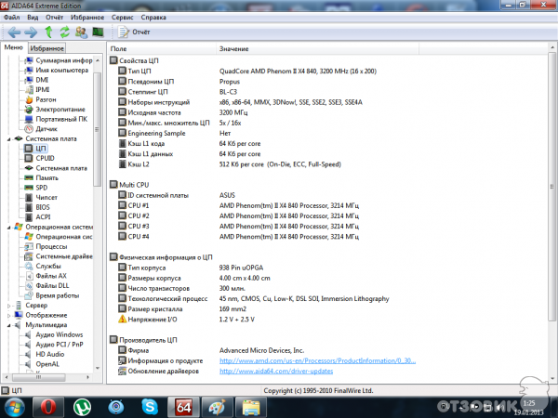The image size is (558, 418).
Task: Collapse the Мультимедиа tree node
Action: [7, 325]
